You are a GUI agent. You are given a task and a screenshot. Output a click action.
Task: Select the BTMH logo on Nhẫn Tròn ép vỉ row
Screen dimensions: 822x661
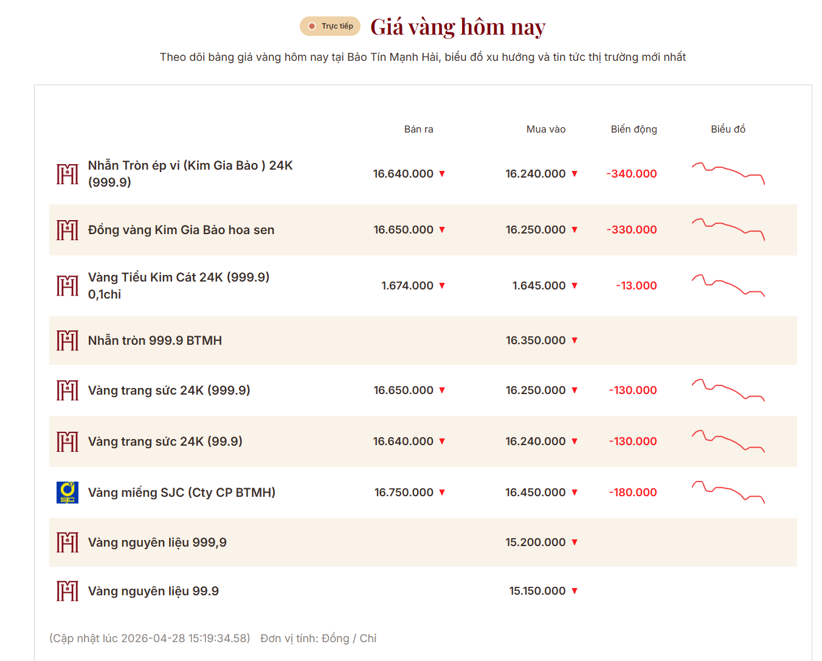(x=67, y=173)
